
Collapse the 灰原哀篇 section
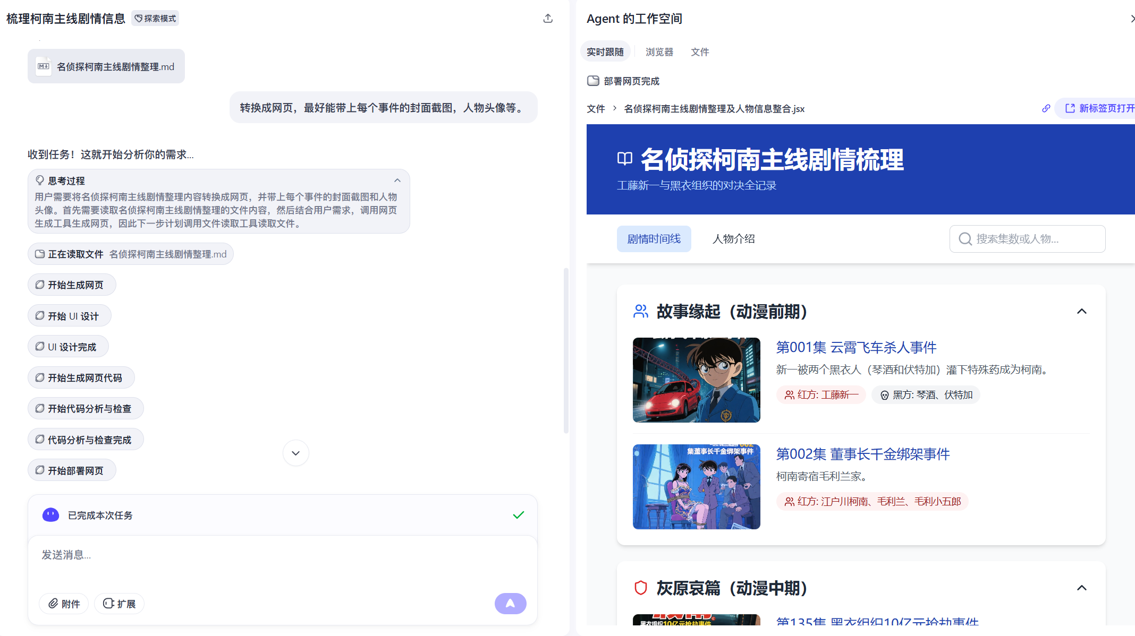1082,588
